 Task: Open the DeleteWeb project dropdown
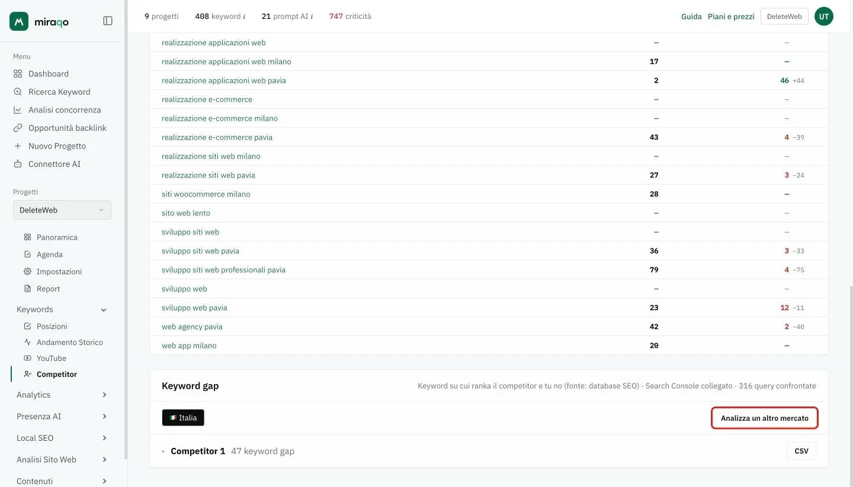[x=62, y=210]
